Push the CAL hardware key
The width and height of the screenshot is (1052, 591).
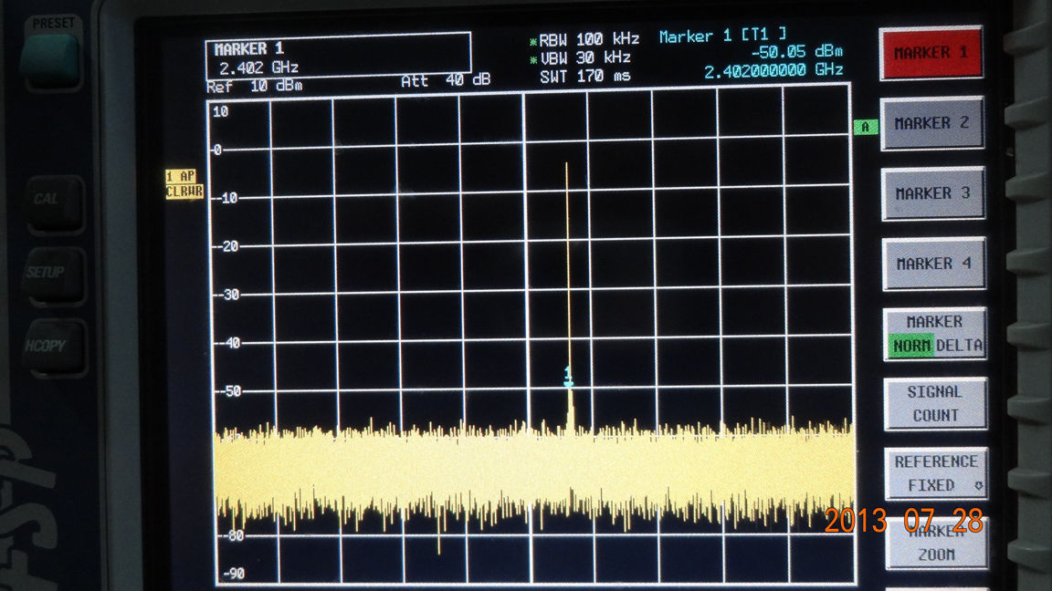point(55,202)
